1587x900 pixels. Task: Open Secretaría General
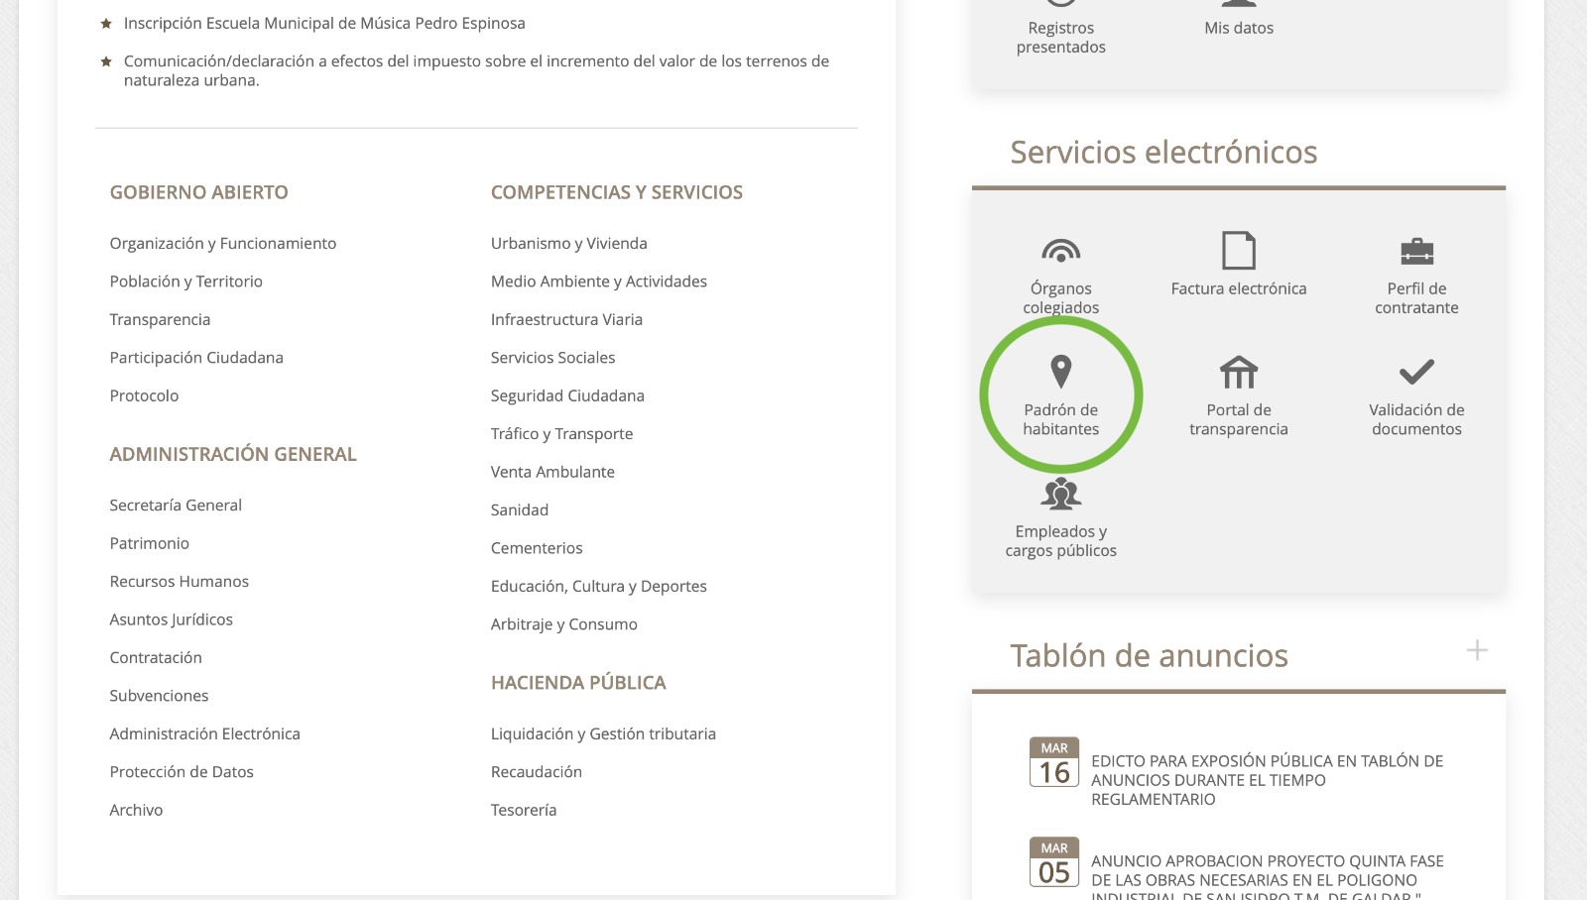176,506
